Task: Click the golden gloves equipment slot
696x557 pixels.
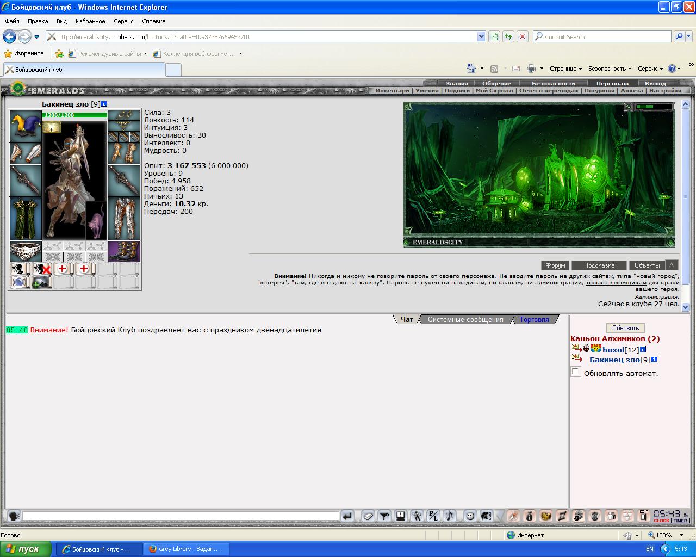Action: point(124,153)
